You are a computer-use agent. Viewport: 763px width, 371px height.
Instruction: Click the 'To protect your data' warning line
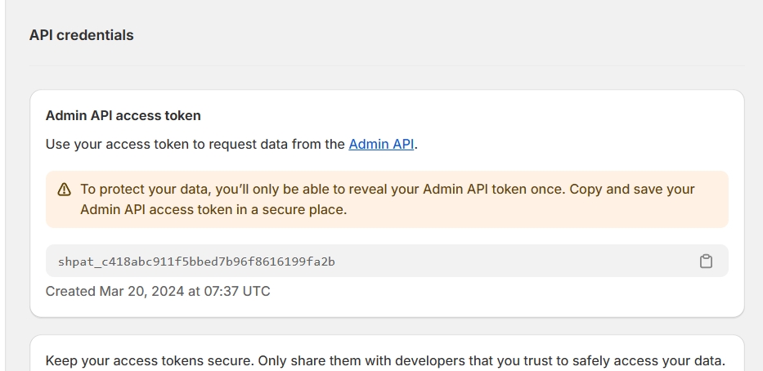tap(388, 189)
